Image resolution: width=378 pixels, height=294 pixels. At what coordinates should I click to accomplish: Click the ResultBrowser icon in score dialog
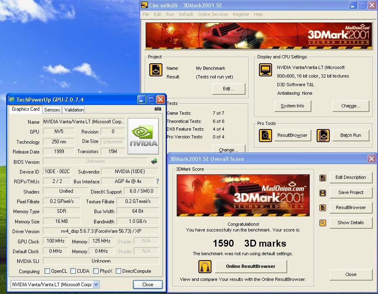[x=323, y=208]
